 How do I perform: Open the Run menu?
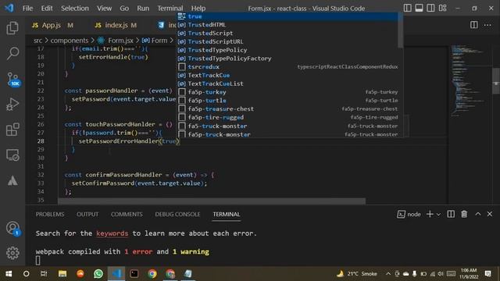point(143,9)
